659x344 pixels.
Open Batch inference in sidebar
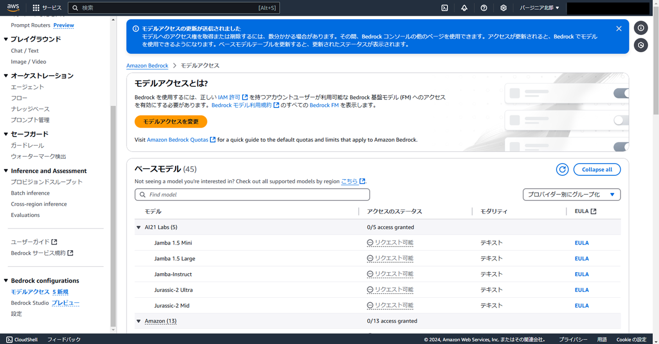tap(30, 193)
